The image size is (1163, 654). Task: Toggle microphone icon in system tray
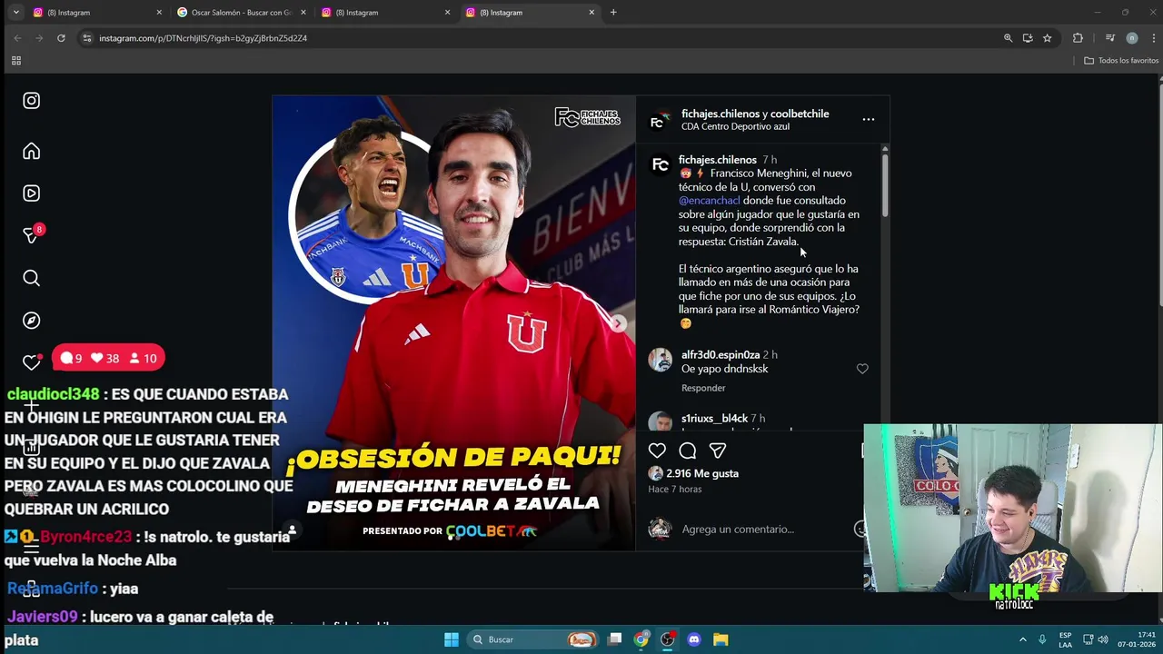[x=1042, y=639]
